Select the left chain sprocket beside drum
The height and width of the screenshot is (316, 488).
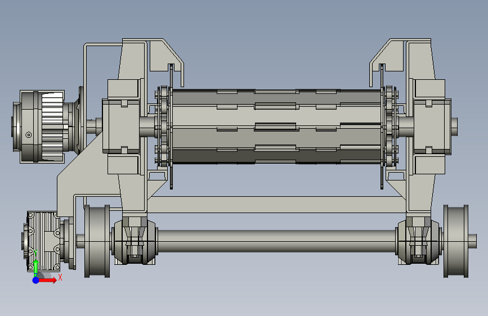pos(164,127)
